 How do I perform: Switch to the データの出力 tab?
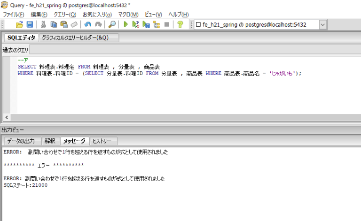click(x=22, y=141)
